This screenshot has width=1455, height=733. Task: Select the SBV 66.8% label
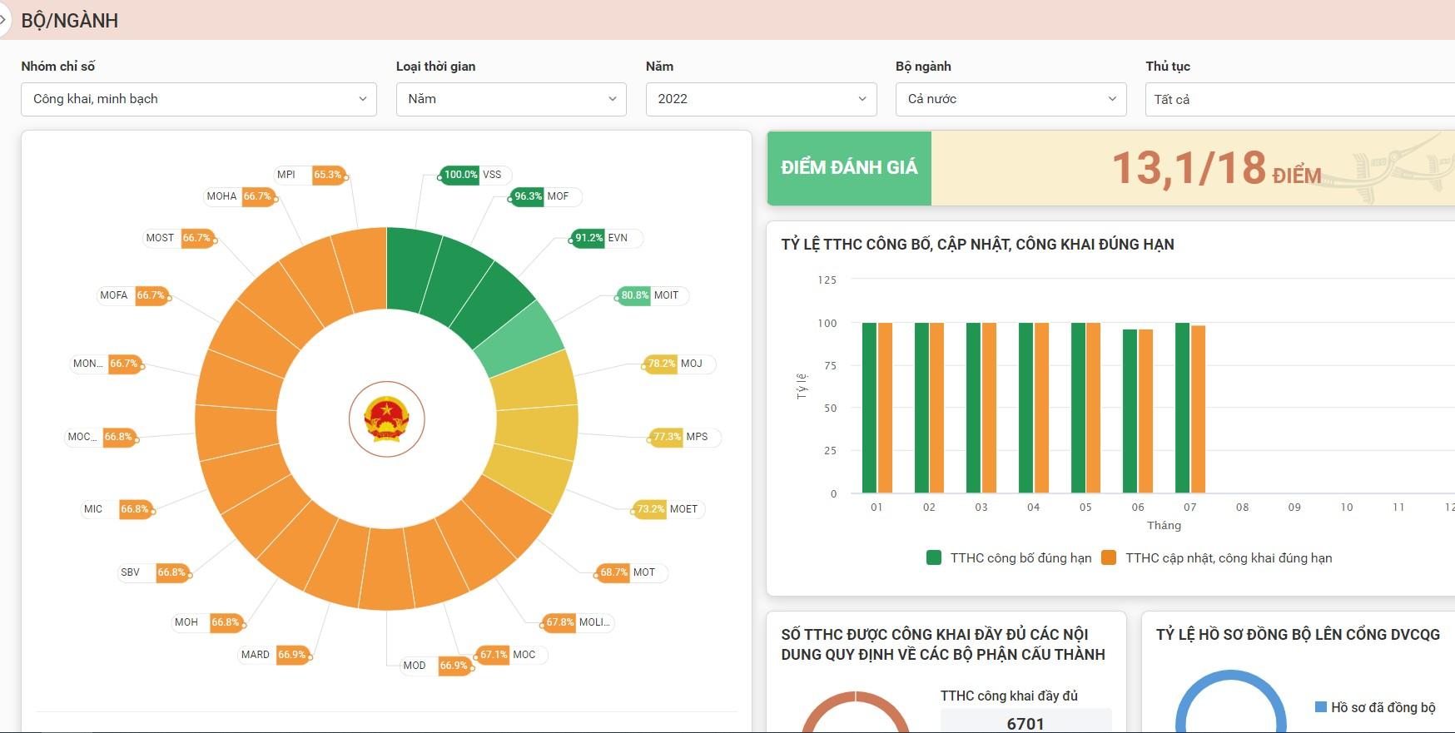[x=153, y=572]
